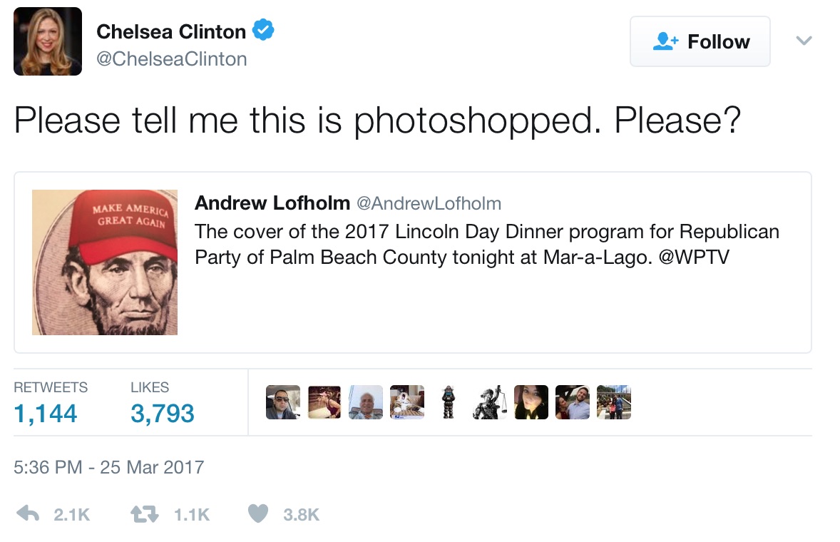Open the @ChelseaClinton handle link
The image size is (840, 542).
pos(171,58)
